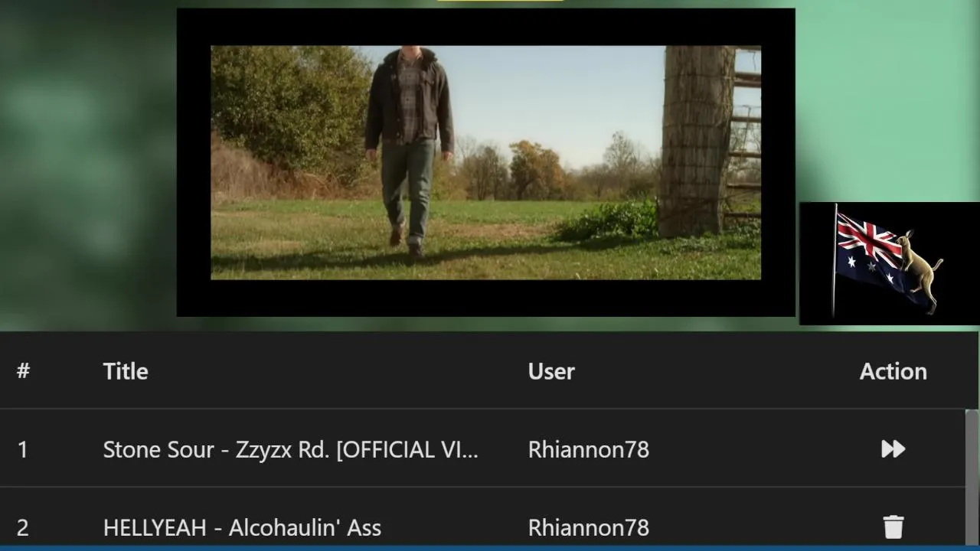
Task: Click the yellow bar above the video
Action: [x=501, y=1]
